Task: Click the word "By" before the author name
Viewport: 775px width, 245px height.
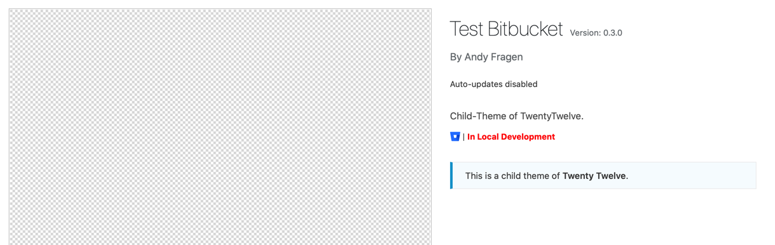Action: point(456,57)
